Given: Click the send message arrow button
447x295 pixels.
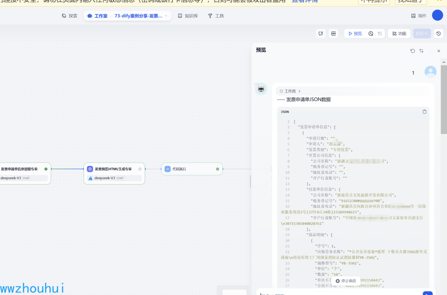Looking at the screenshot, I should pos(427,293).
